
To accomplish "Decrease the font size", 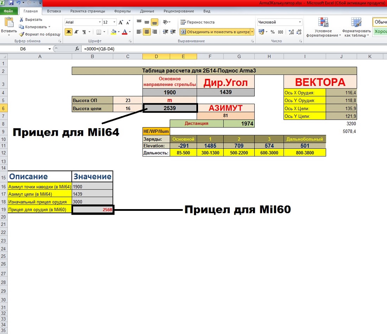I will (128, 22).
